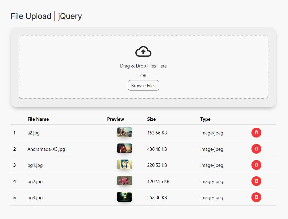Remove bg1.jpg with its red trash button

(256, 165)
